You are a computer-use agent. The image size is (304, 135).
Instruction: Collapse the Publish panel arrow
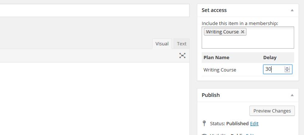coord(292,95)
